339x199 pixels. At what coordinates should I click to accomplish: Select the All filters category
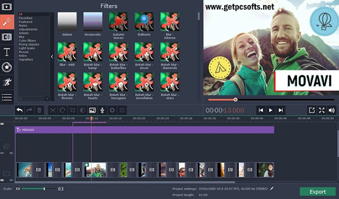tap(21, 14)
